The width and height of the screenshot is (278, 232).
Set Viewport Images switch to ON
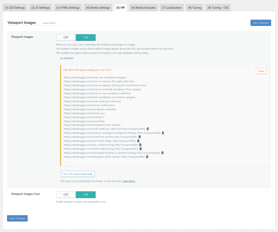[86, 37]
